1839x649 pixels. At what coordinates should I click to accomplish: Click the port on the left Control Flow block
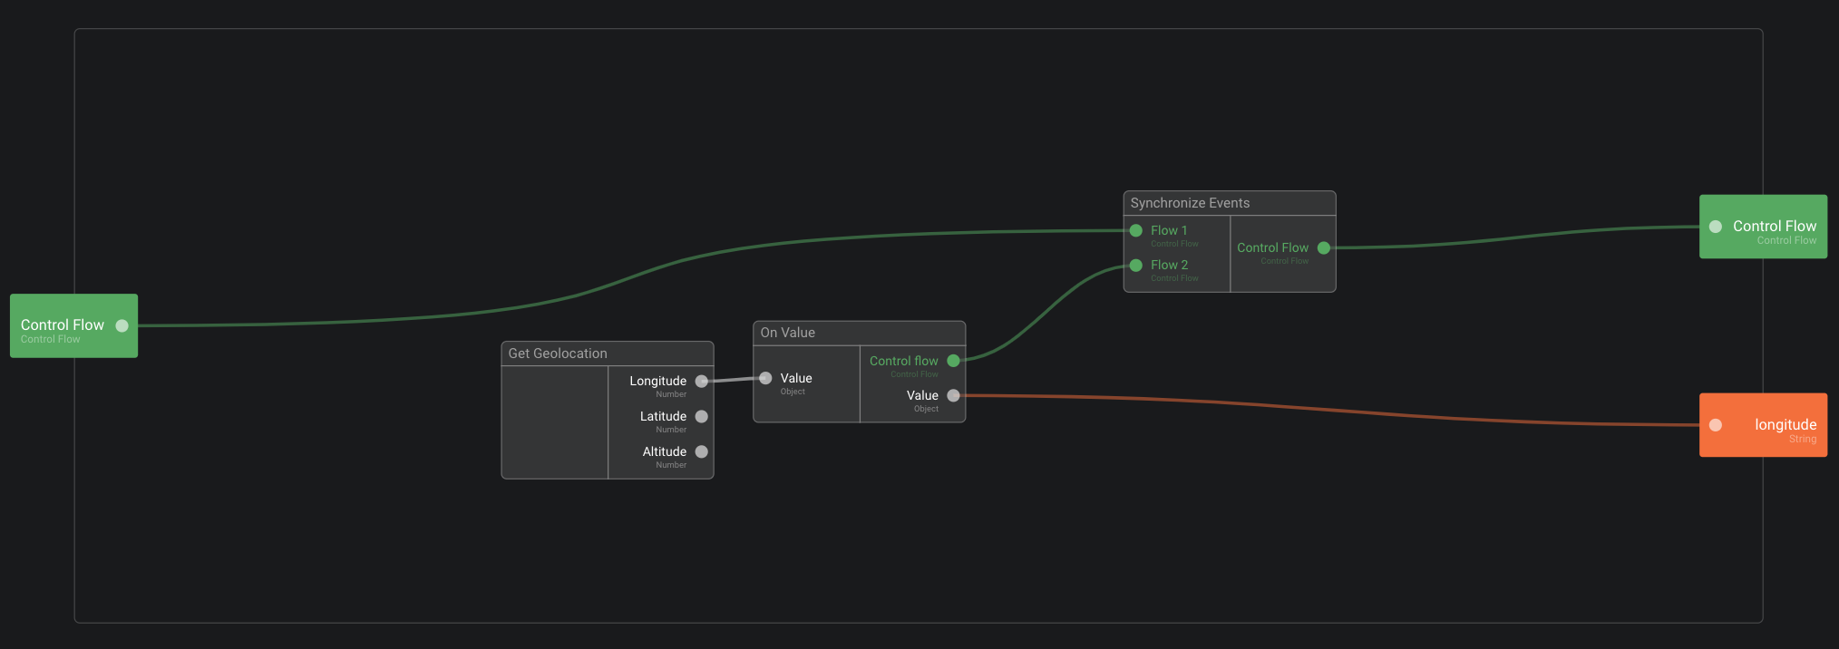tap(122, 326)
